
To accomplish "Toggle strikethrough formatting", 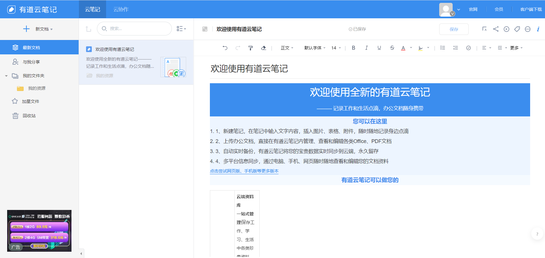I will tap(392, 48).
